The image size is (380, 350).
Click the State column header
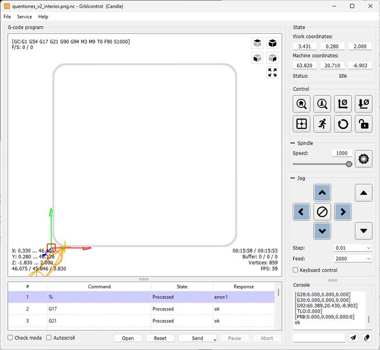(x=182, y=286)
